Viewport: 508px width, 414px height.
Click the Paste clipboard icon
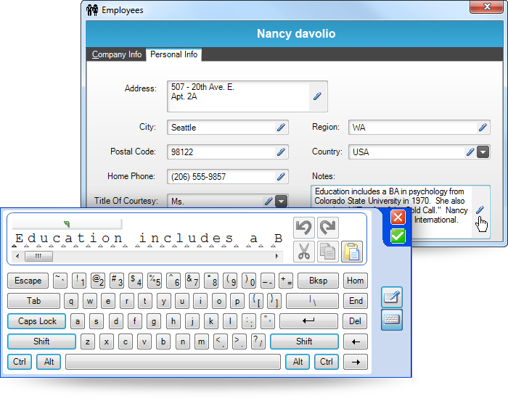click(x=352, y=251)
